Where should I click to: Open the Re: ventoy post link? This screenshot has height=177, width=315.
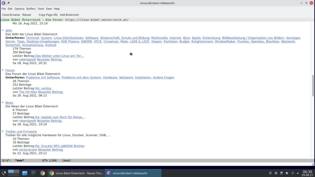(x=43, y=88)
